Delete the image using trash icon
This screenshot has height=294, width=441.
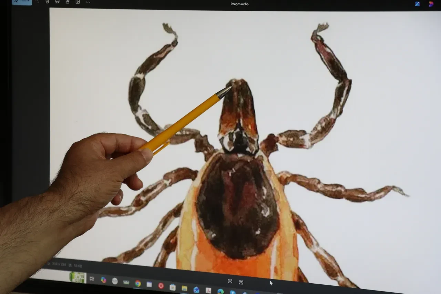tap(47, 2)
